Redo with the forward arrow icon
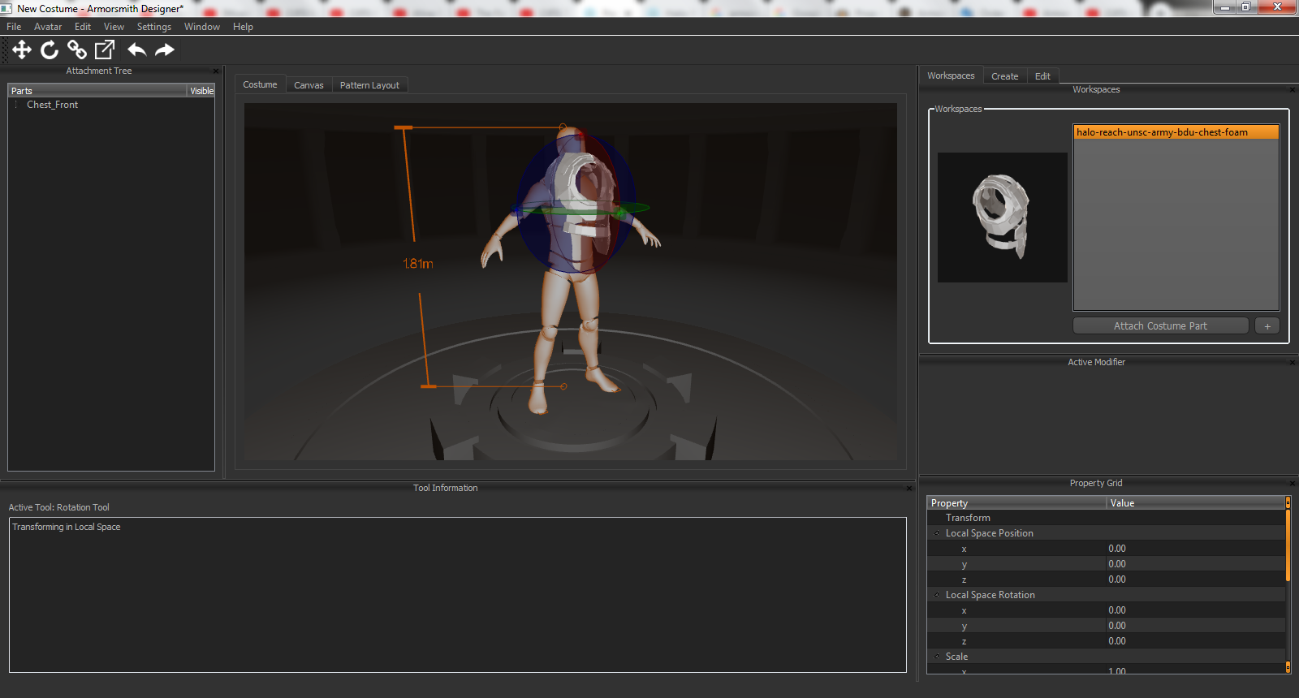The width and height of the screenshot is (1299, 698). click(x=165, y=50)
